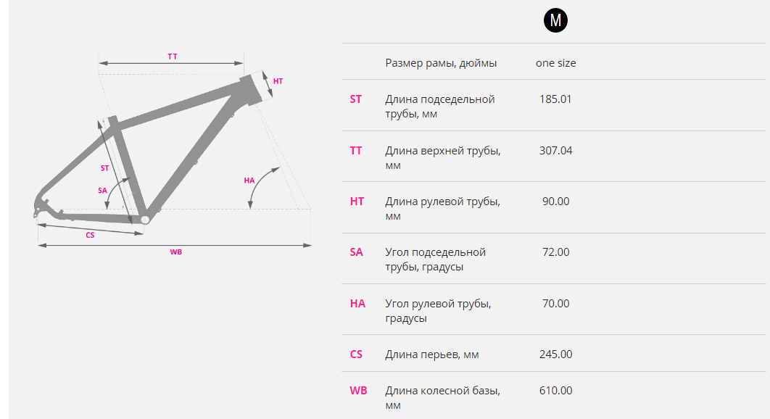The height and width of the screenshot is (419, 770).
Task: Click the TT label on the frame diagram
Action: [173, 57]
